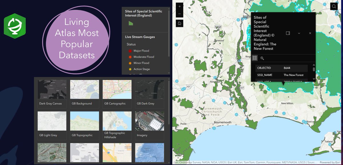The image size is (343, 165).
Task: Choose the GB Topographic Hillshade basemap
Action: (x=117, y=125)
